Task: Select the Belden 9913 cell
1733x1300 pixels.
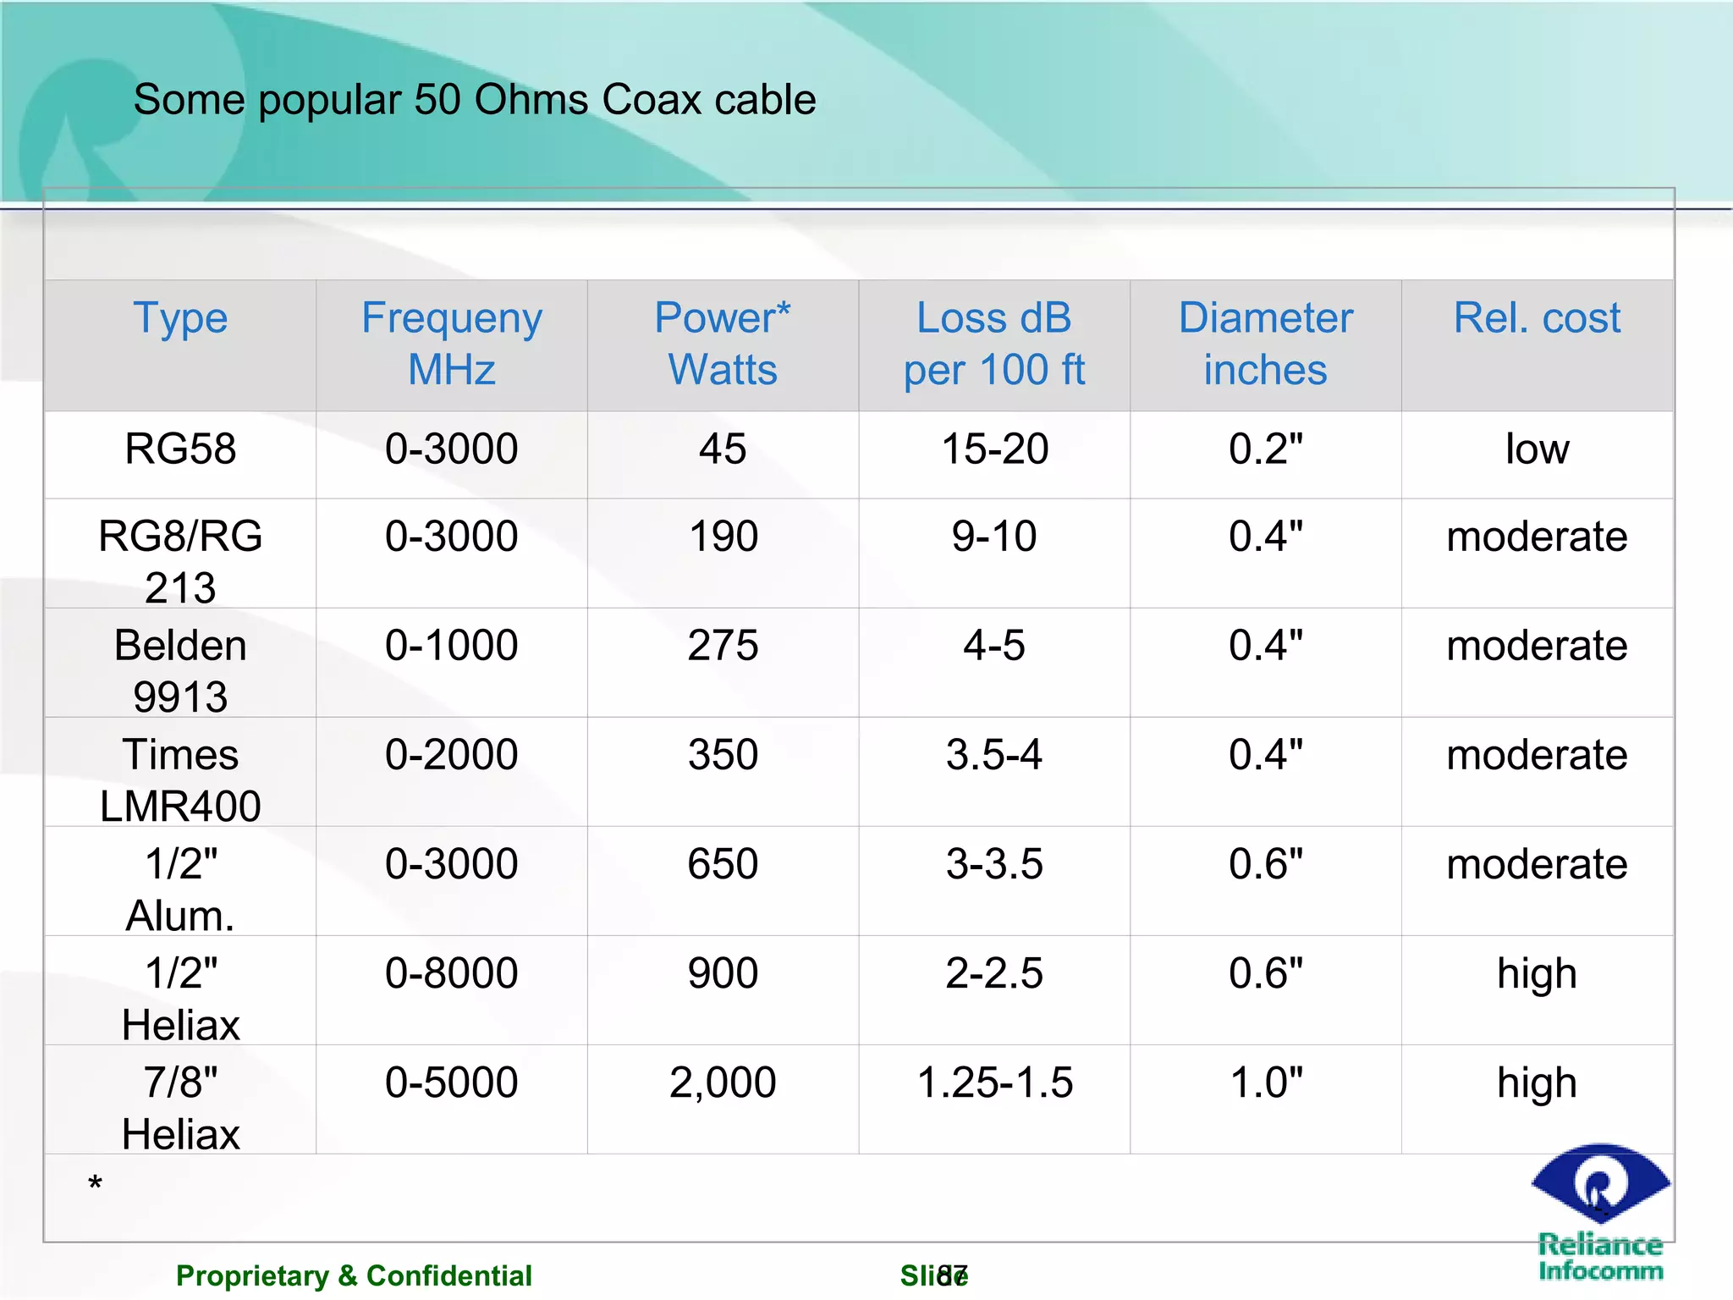Action: click(x=180, y=669)
